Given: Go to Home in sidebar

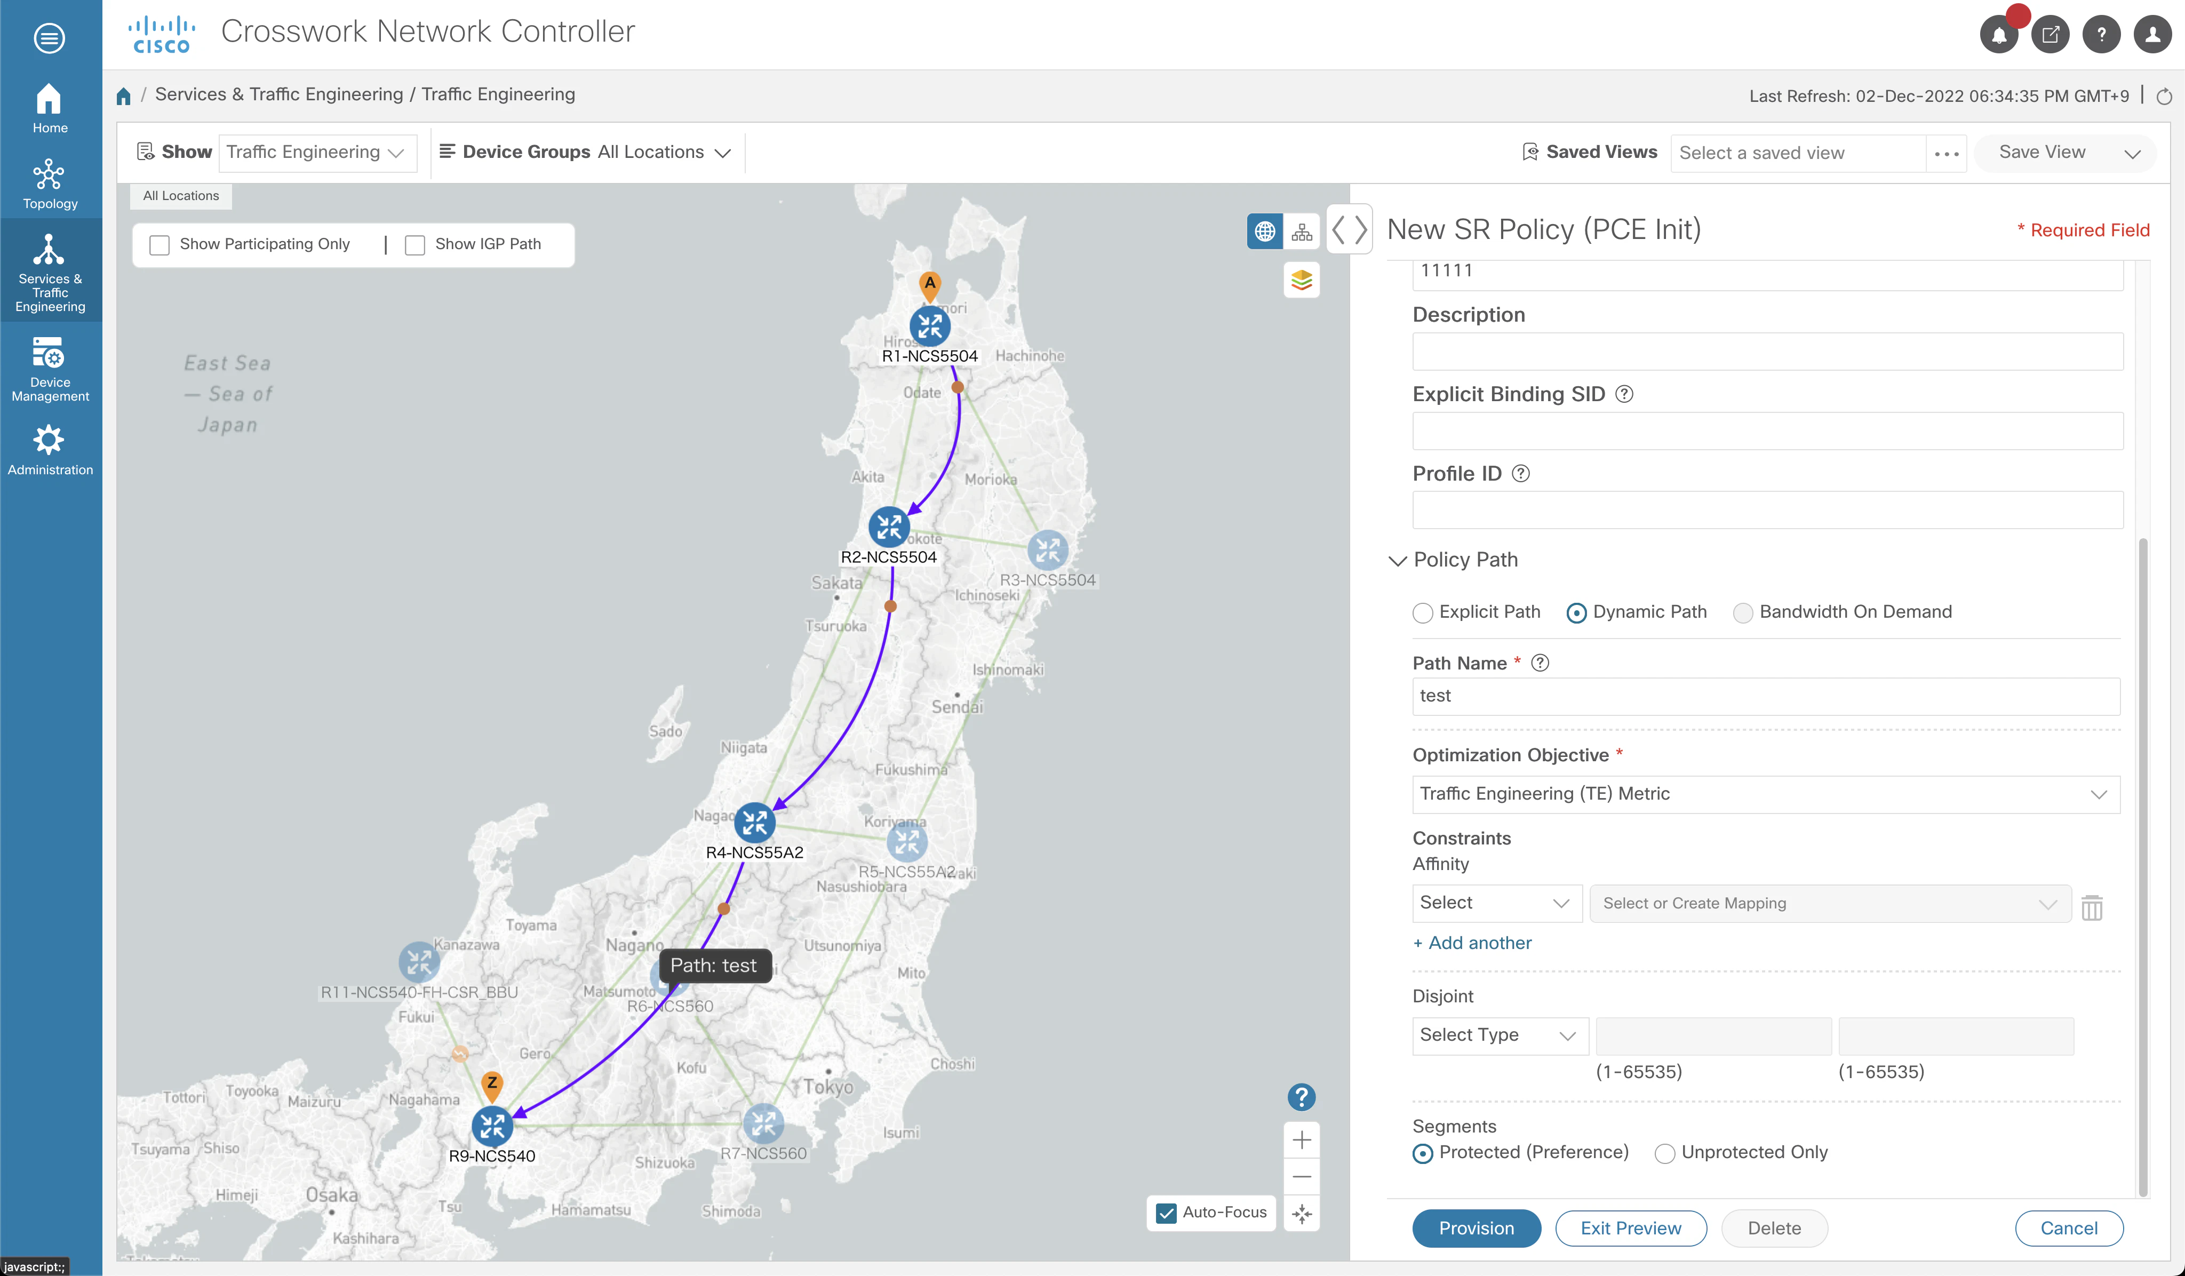Looking at the screenshot, I should 50,108.
